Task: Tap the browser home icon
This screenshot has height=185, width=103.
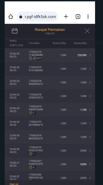Action: [11, 17]
